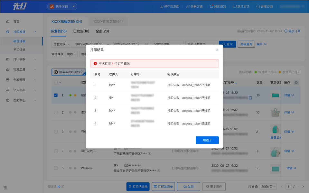Screen dimensions: 309x193
Task: Click the teal handbag product thumbnail
Action: [x=276, y=130]
